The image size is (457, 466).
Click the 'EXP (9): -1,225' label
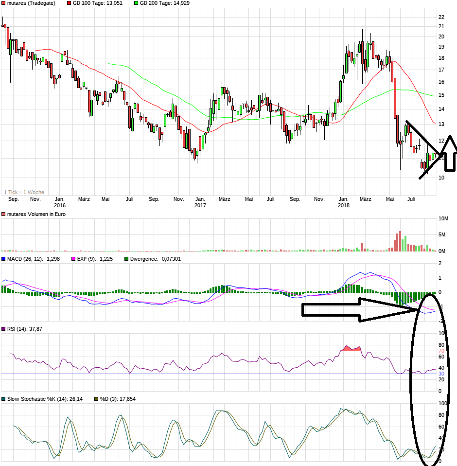point(95,259)
